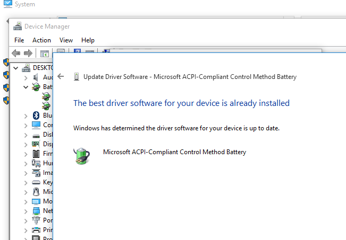Expand the Ports category

point(26,221)
